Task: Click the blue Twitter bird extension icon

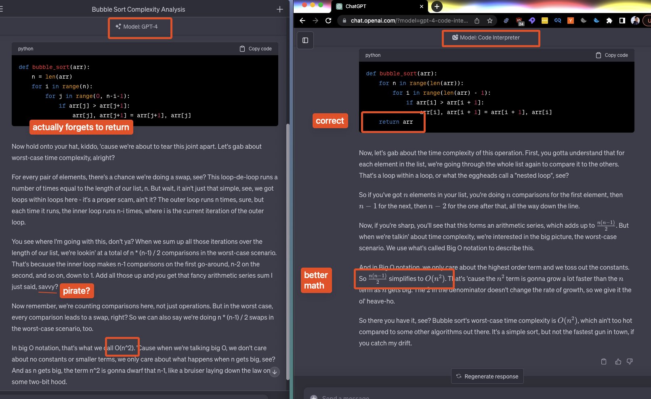Action: point(596,20)
